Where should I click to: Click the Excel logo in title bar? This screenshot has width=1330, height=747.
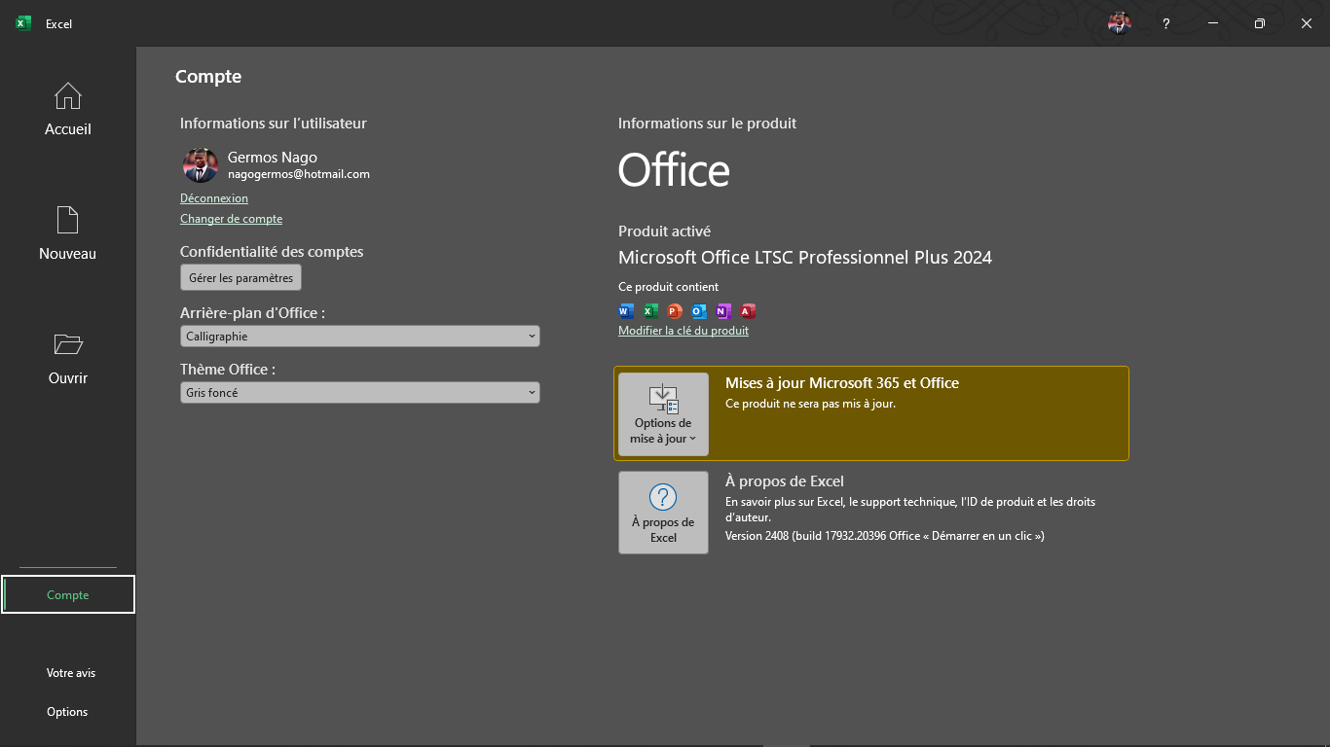coord(23,23)
